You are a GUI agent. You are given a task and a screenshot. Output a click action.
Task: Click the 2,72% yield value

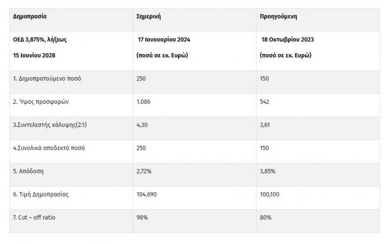[144, 171]
